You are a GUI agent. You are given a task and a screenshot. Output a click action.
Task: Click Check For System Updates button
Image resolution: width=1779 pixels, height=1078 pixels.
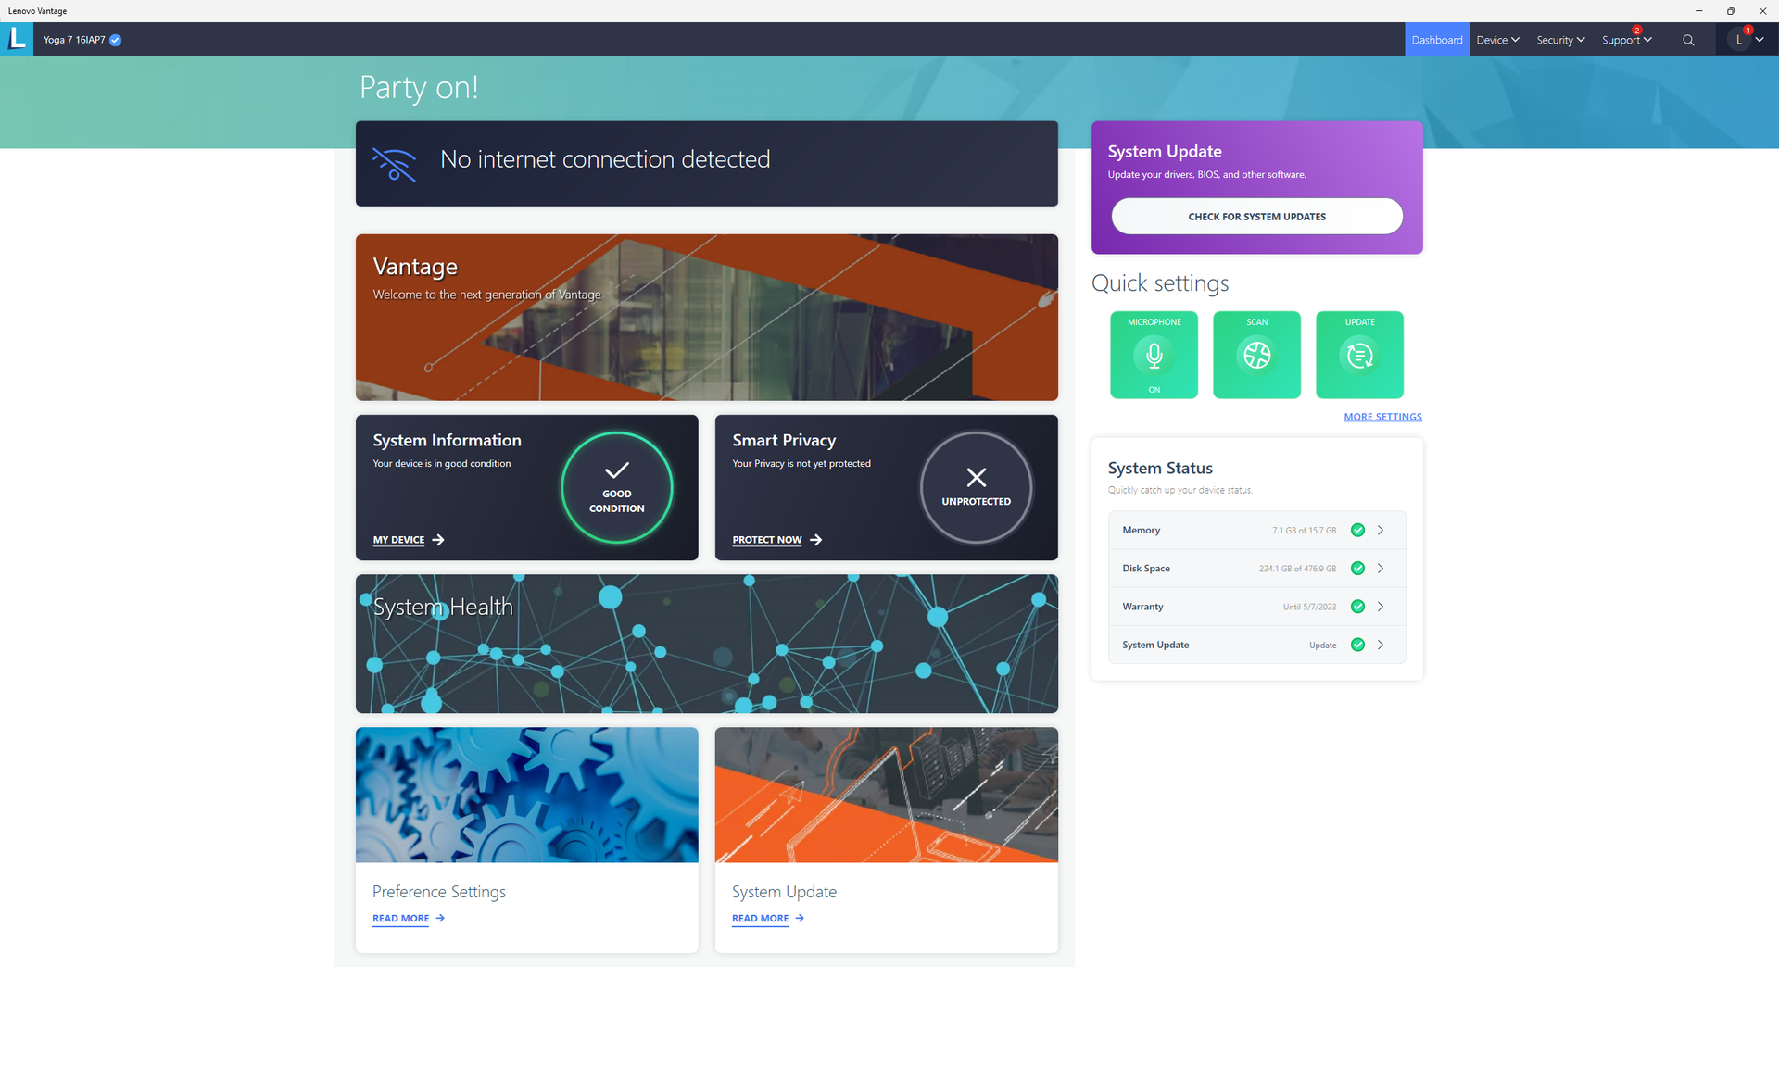coord(1256,217)
